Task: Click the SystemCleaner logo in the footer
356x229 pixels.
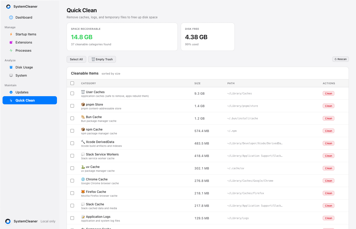Action: [8, 221]
